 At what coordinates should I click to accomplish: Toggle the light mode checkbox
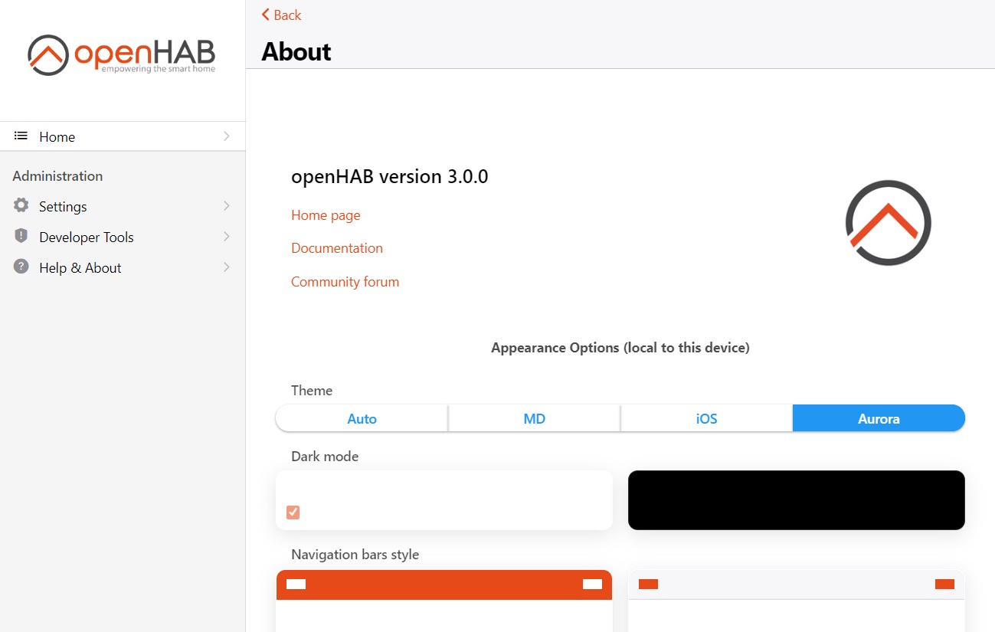(293, 512)
